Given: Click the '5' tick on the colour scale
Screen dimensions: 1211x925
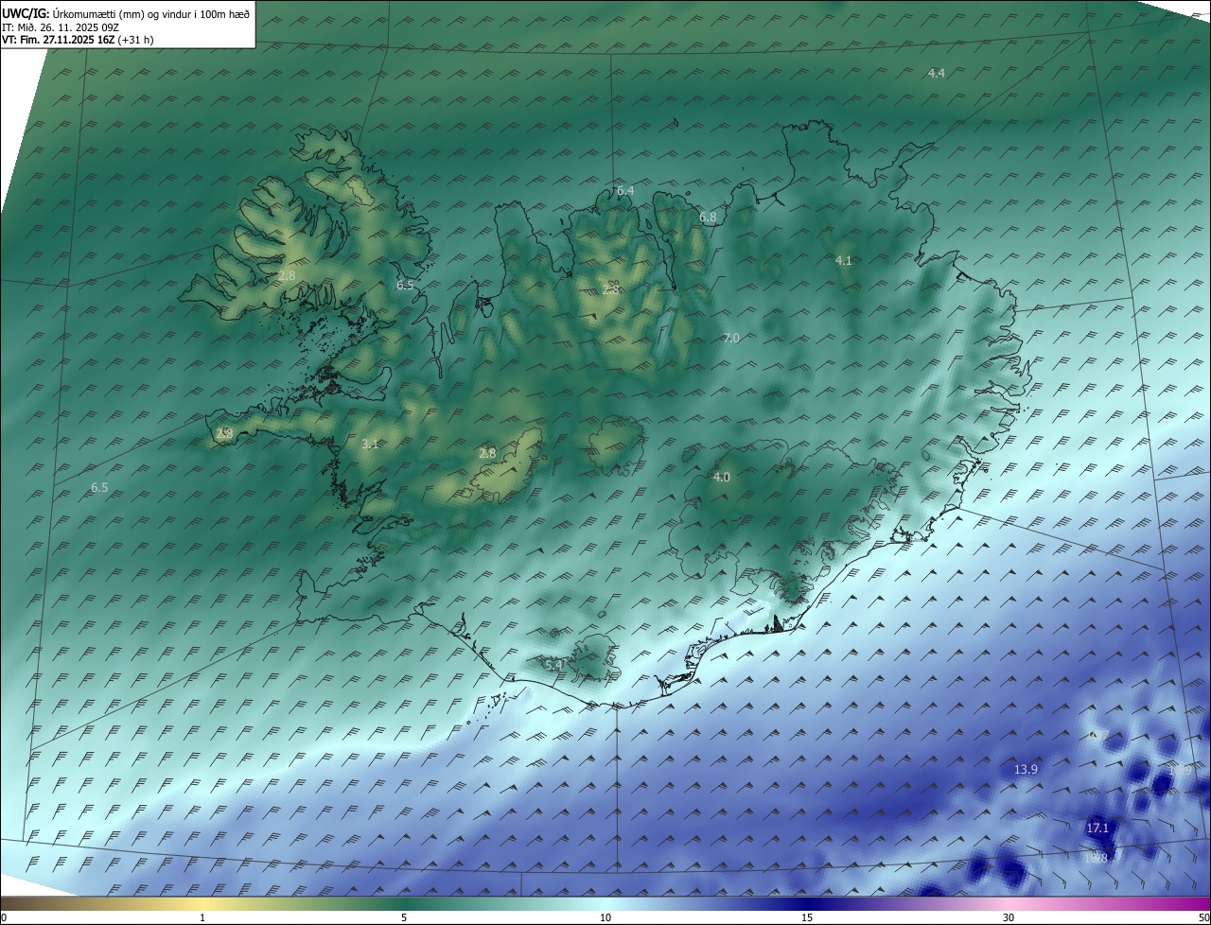Looking at the screenshot, I should [404, 917].
